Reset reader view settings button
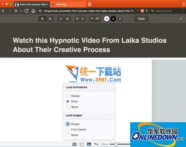 [141, 19]
